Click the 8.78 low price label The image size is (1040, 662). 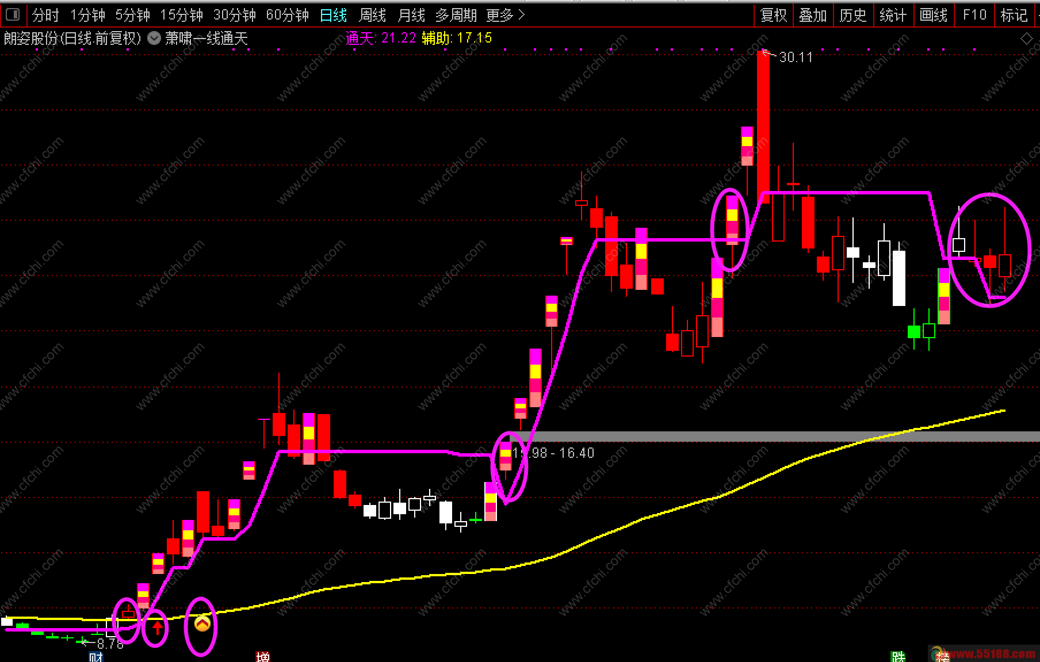point(110,644)
